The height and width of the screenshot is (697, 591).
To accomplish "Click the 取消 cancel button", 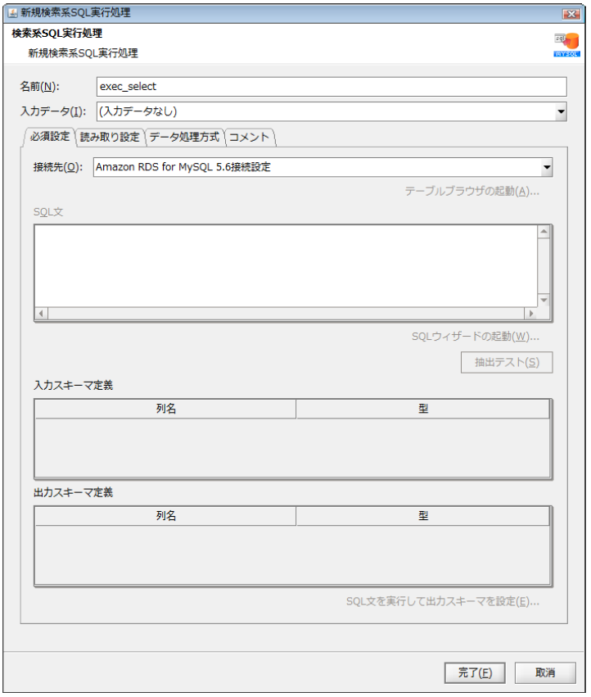I will point(545,672).
